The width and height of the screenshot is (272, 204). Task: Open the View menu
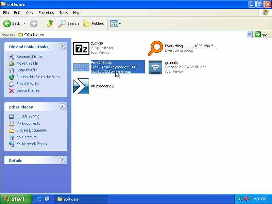[x=29, y=13]
